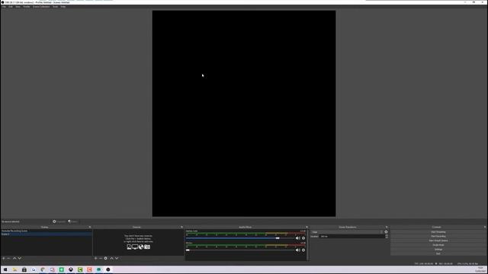This screenshot has height=274, width=488.
Task: Open the View menu
Action: [18, 7]
